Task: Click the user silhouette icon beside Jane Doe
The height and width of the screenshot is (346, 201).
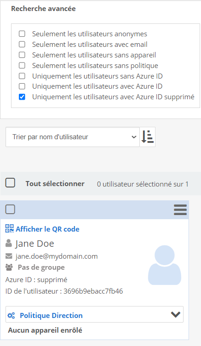Action: pyautogui.click(x=9, y=243)
